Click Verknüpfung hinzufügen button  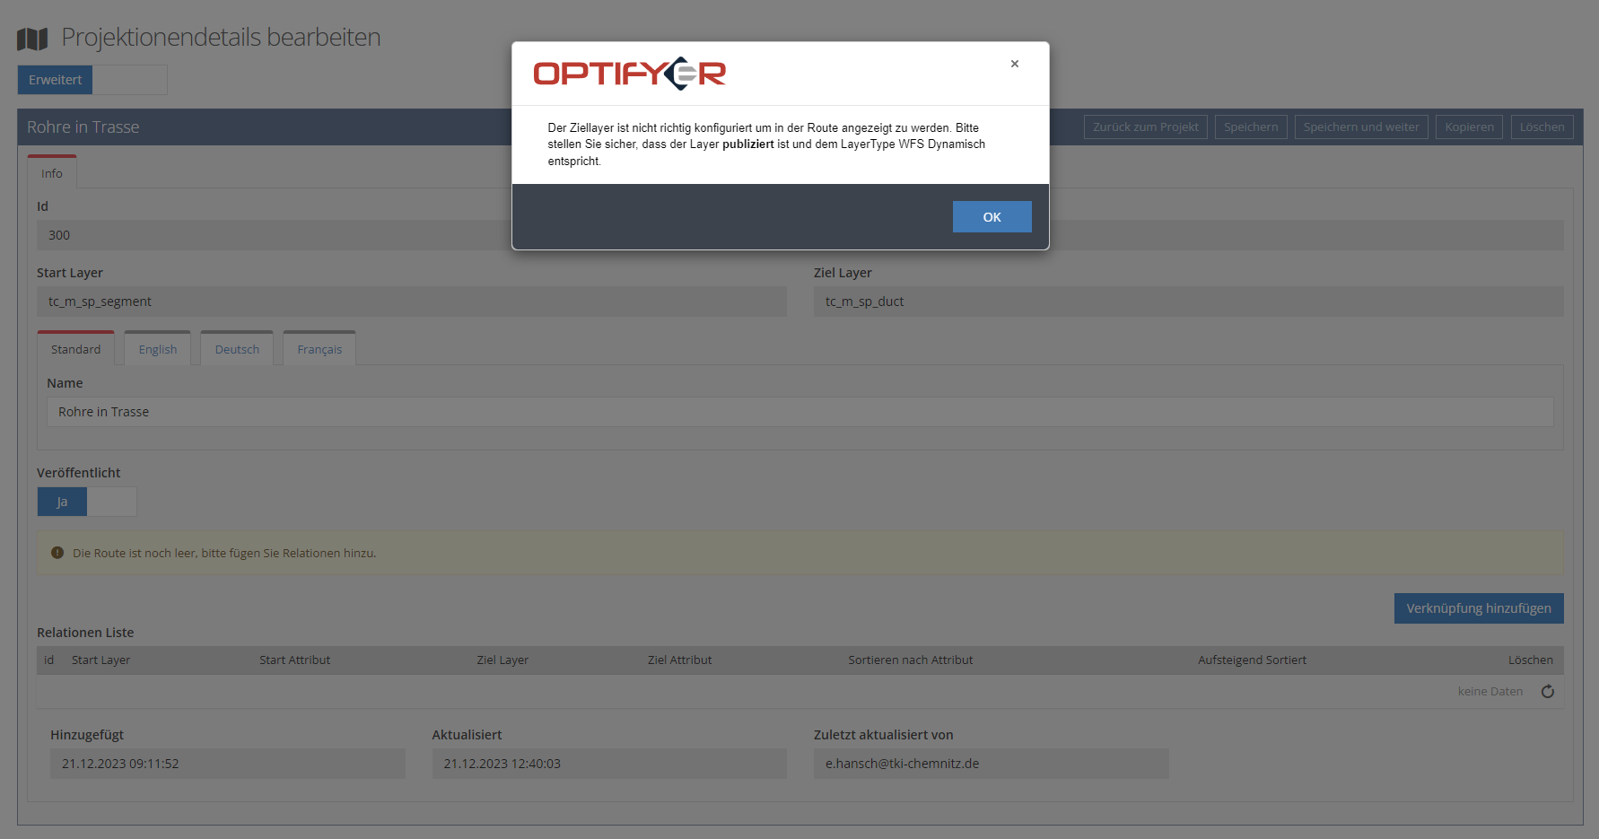(x=1478, y=608)
